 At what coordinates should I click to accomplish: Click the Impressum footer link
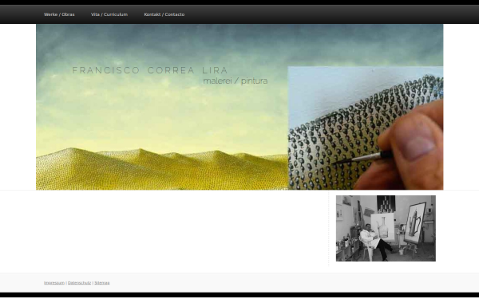[x=54, y=283]
